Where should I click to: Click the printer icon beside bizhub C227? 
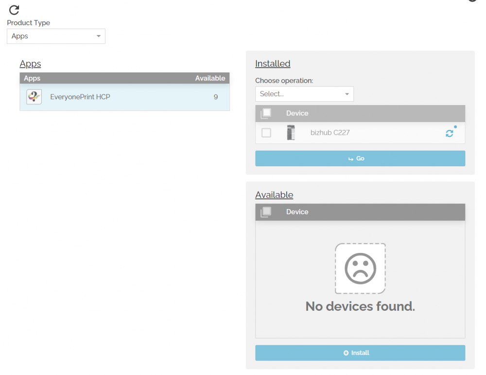pyautogui.click(x=291, y=132)
